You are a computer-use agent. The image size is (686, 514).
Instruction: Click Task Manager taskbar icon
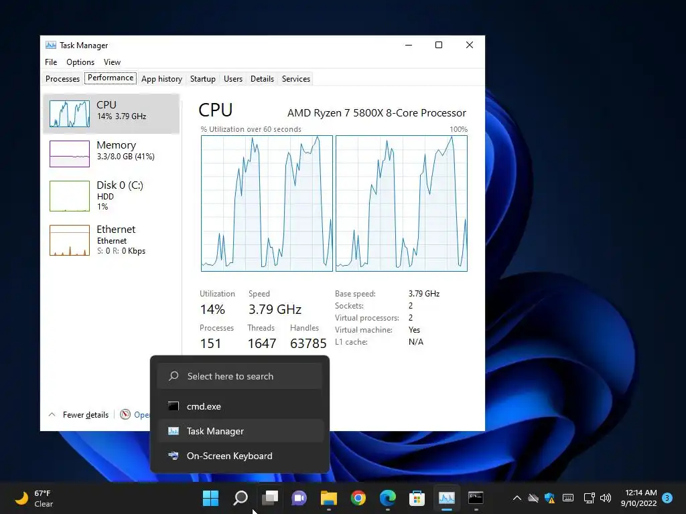pyautogui.click(x=447, y=498)
